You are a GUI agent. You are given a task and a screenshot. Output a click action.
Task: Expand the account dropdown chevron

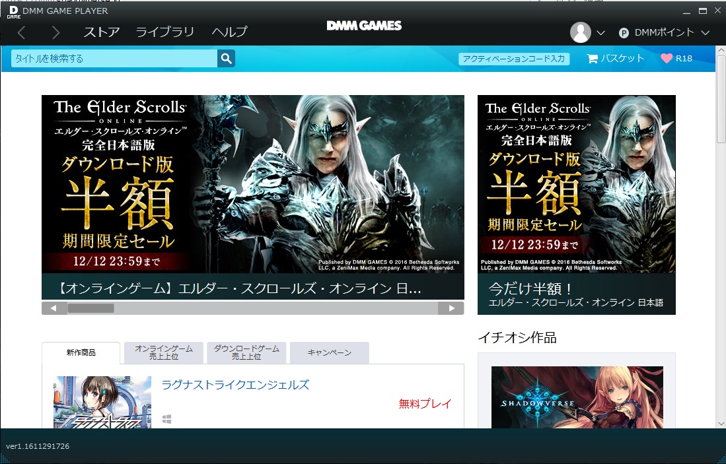(600, 33)
